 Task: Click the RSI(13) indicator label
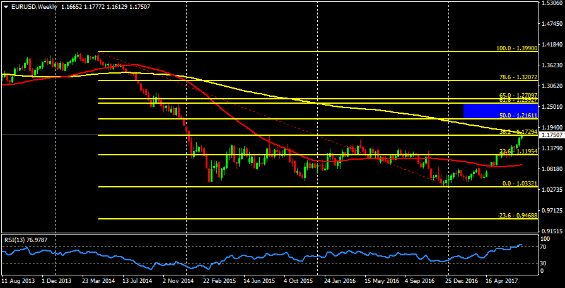(x=25, y=239)
